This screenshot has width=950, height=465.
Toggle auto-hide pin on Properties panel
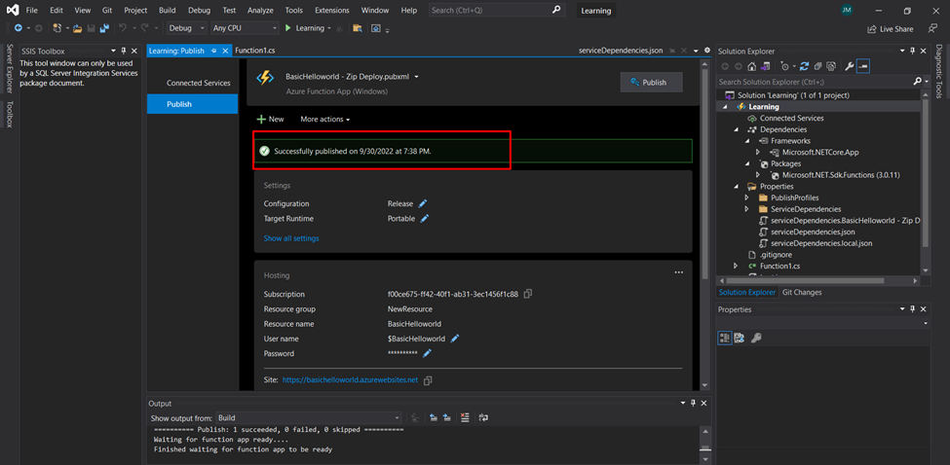pos(912,309)
